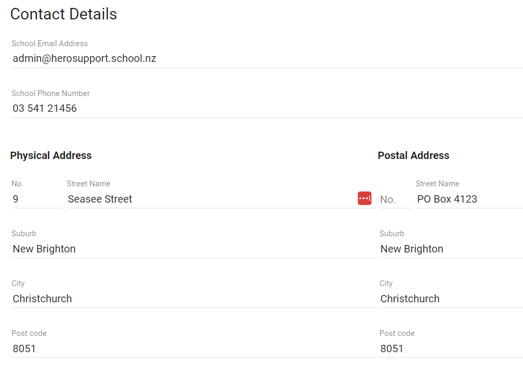This screenshot has width=523, height=370.
Task: Click the Postal Address City field
Action: 450,299
